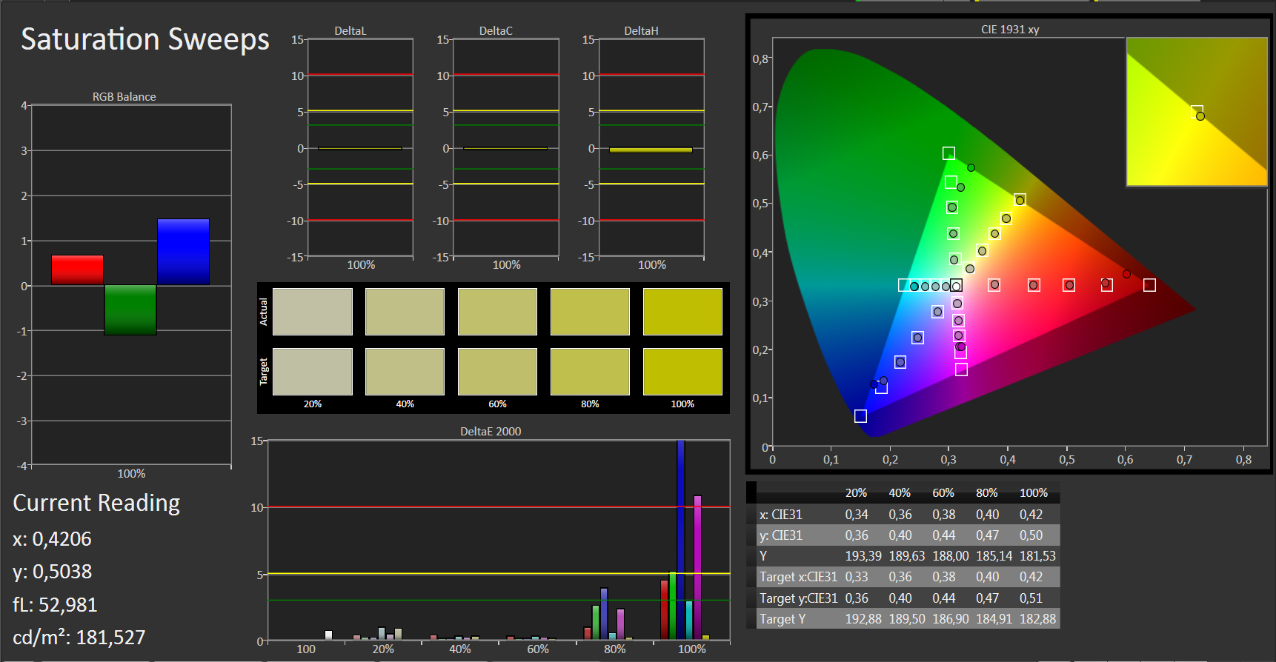The image size is (1276, 662).
Task: Pick the Target 100% swatch
Action: [x=682, y=372]
